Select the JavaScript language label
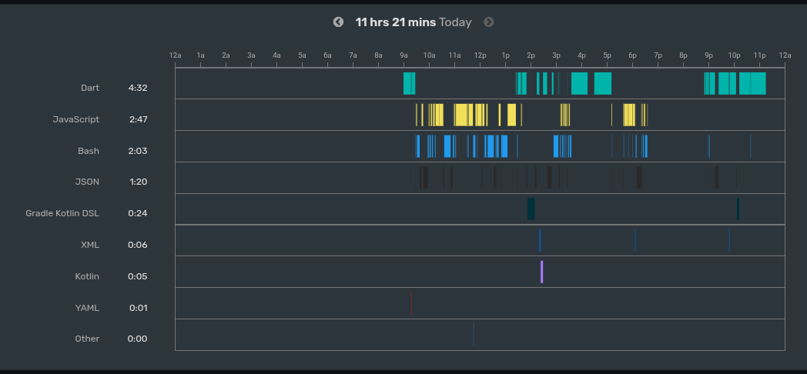The image size is (807, 374). click(75, 119)
